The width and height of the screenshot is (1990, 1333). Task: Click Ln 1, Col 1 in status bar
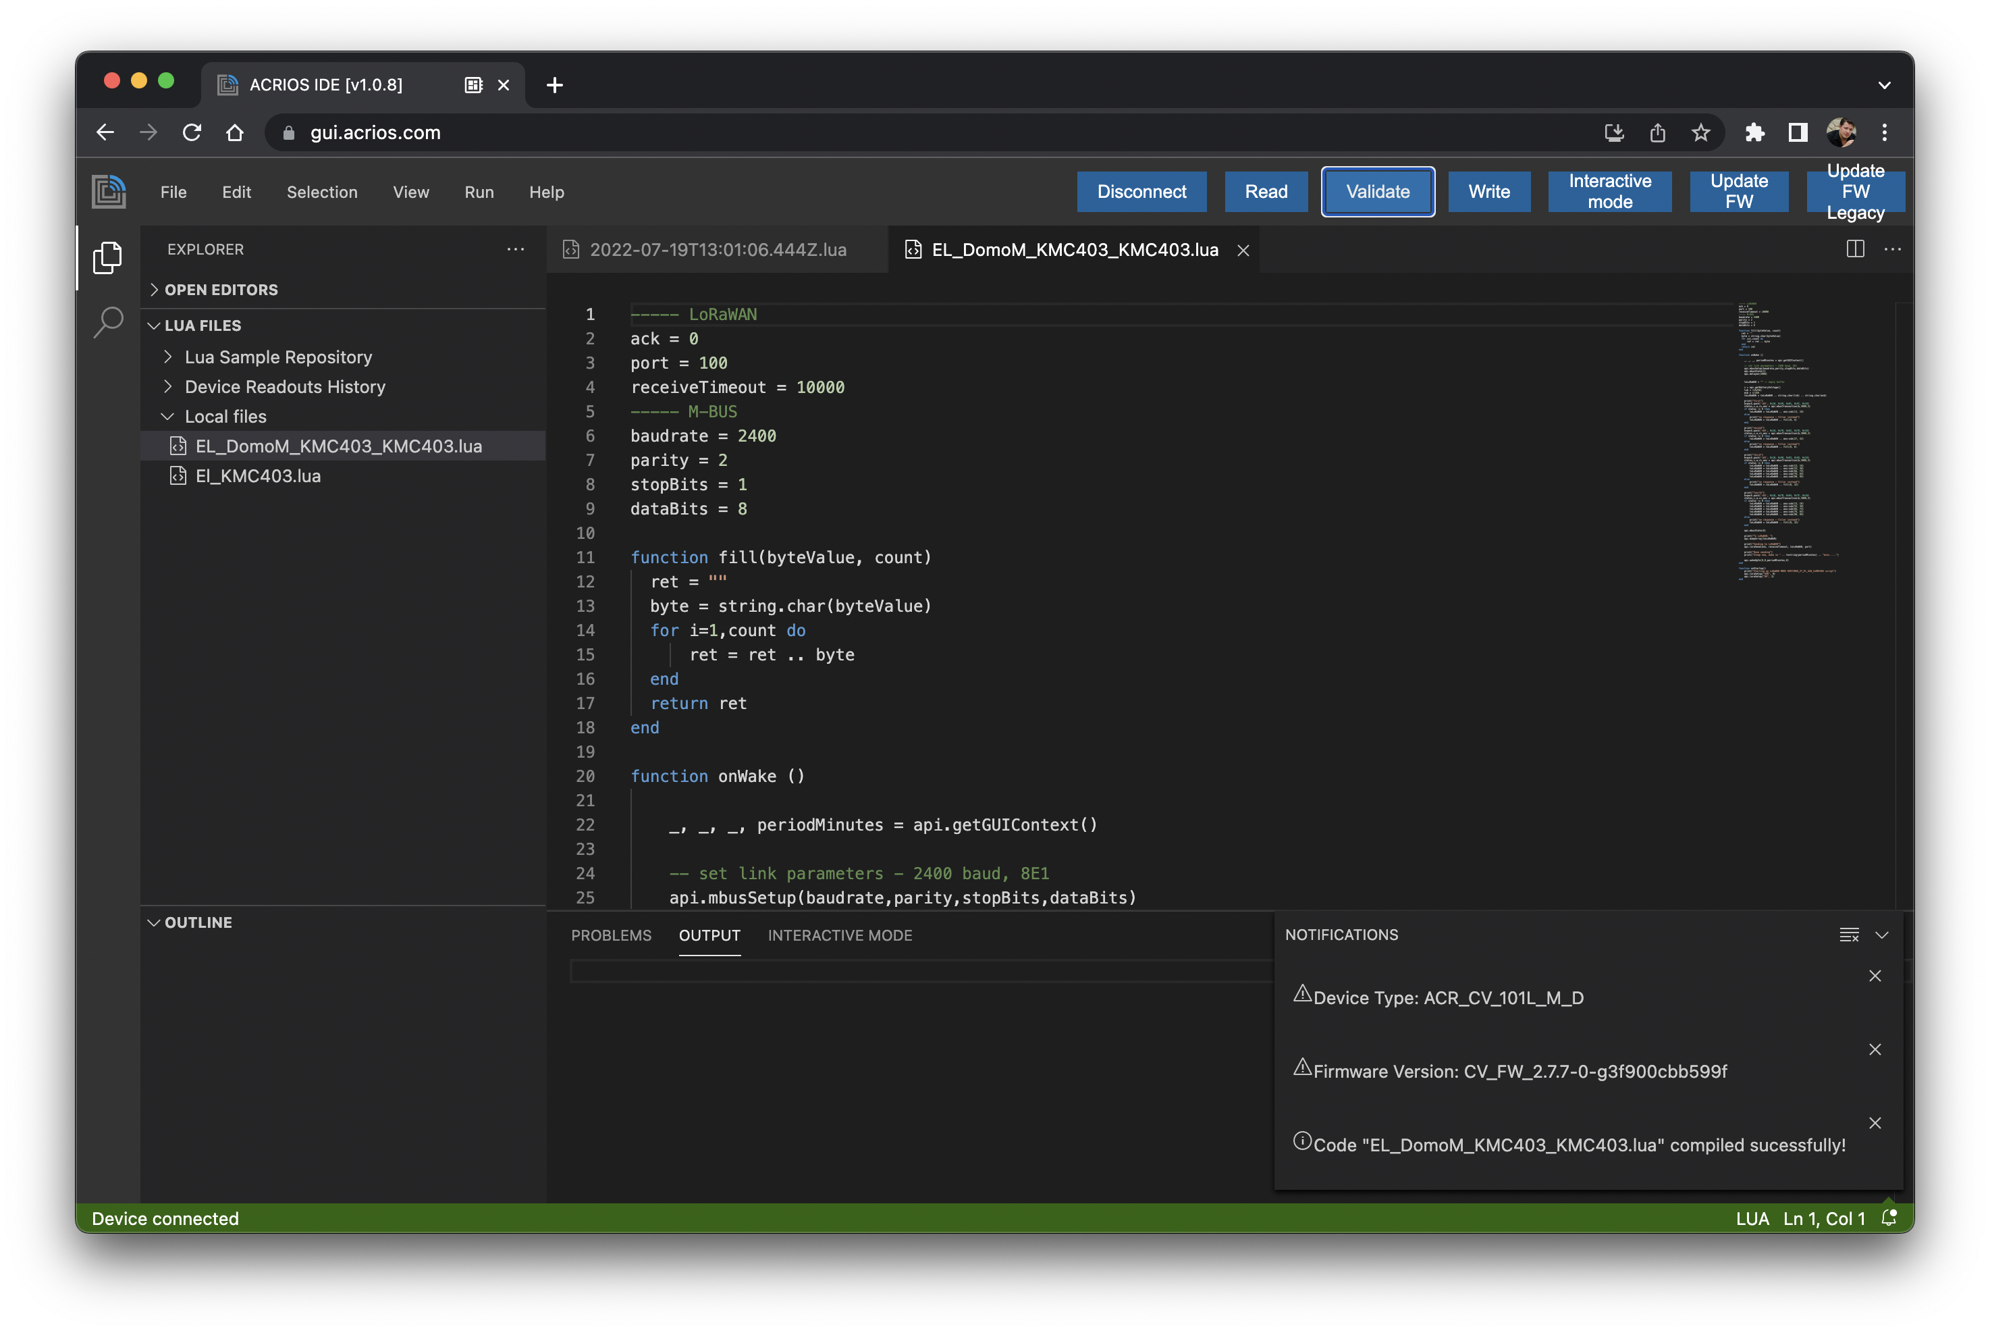1823,1218
